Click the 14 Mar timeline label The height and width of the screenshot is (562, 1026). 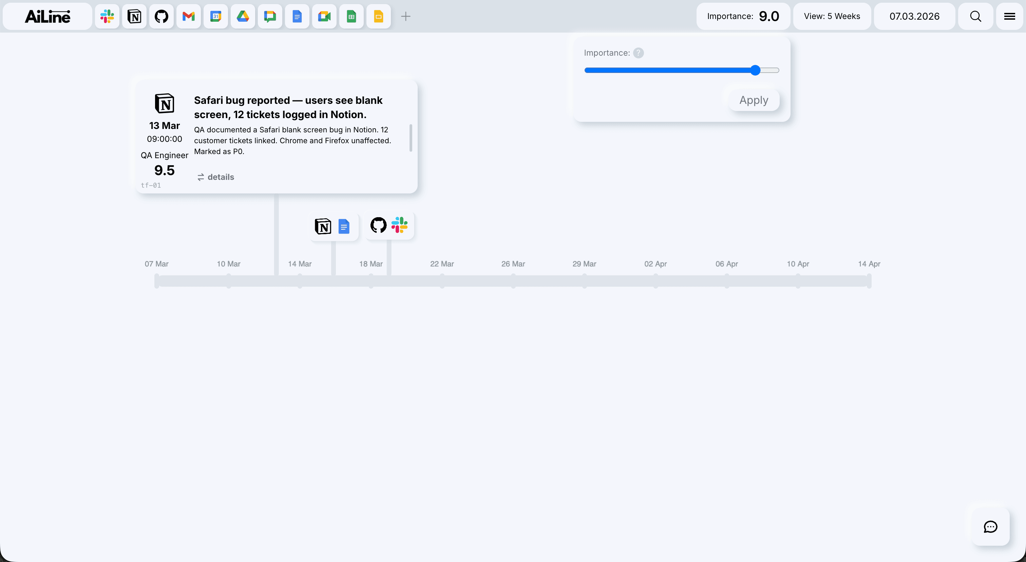click(300, 264)
